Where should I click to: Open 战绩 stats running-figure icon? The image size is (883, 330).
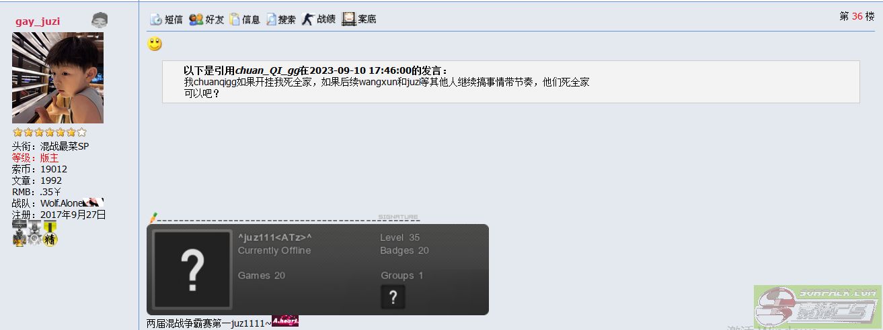point(319,19)
